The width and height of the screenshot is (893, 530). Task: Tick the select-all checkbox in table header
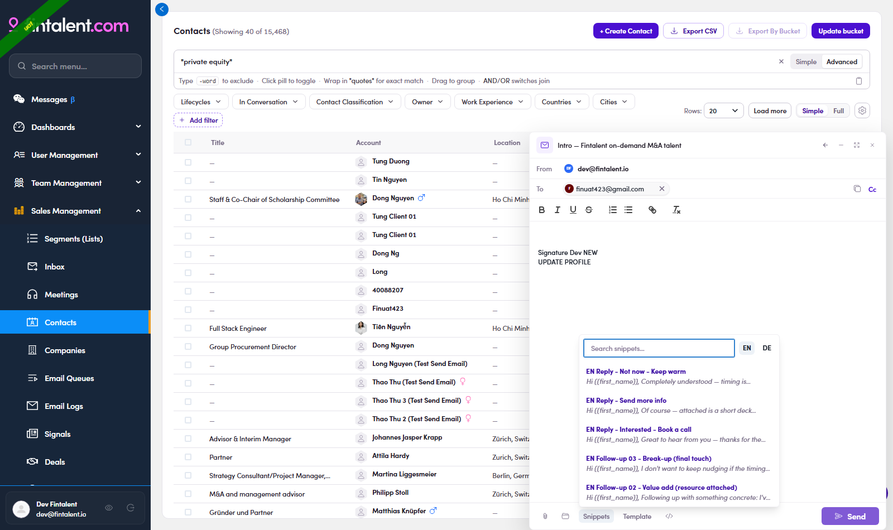click(x=188, y=142)
